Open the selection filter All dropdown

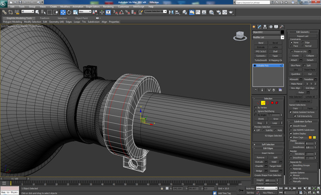tap(28, 12)
